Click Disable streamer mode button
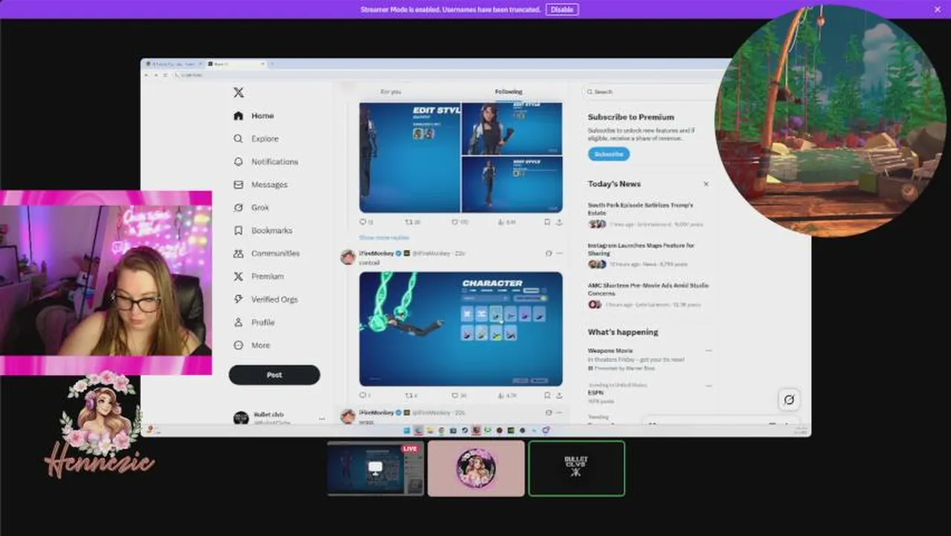The image size is (951, 536). 562,10
